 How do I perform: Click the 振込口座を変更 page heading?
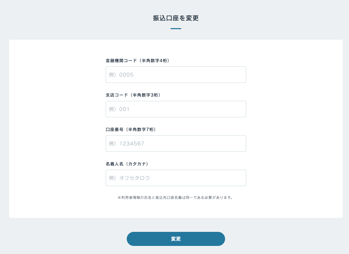pos(176,18)
